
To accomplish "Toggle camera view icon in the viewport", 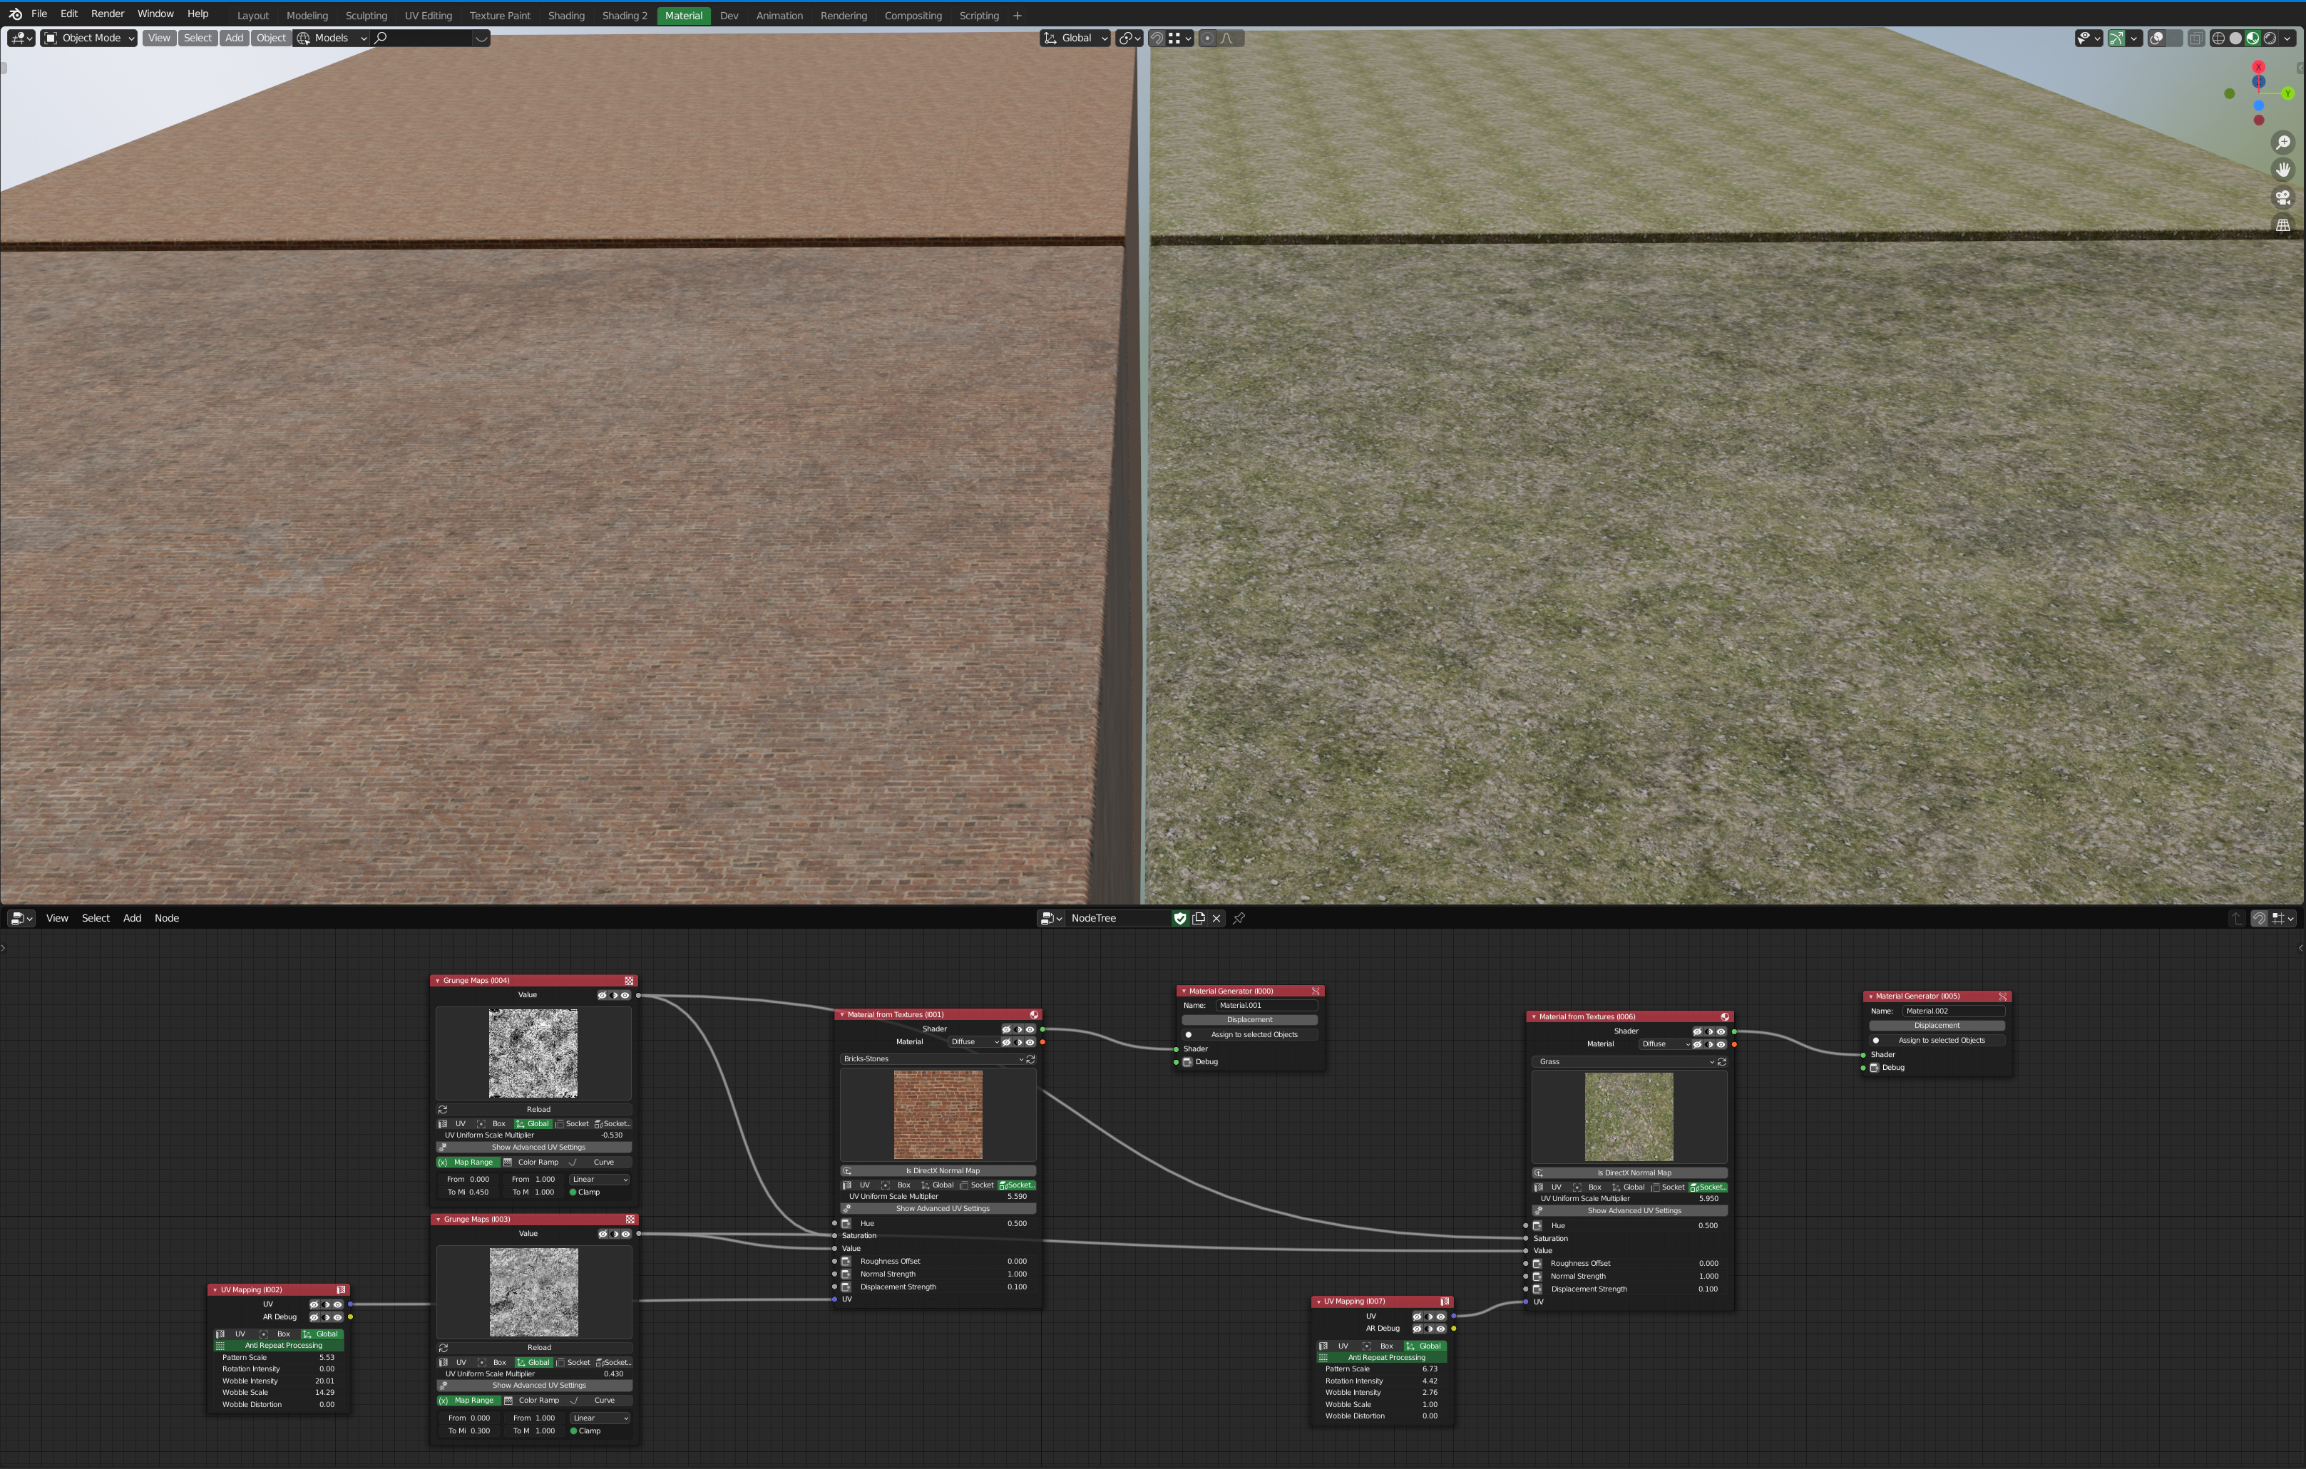I will coord(2283,197).
